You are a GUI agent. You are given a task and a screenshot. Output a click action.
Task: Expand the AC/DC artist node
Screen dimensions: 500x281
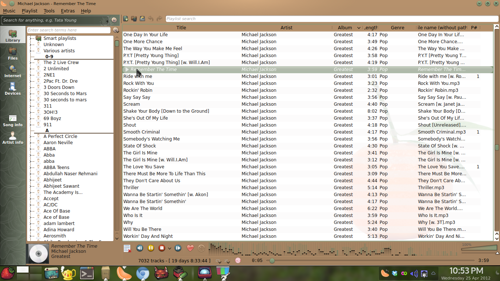pyautogui.click(x=30, y=205)
